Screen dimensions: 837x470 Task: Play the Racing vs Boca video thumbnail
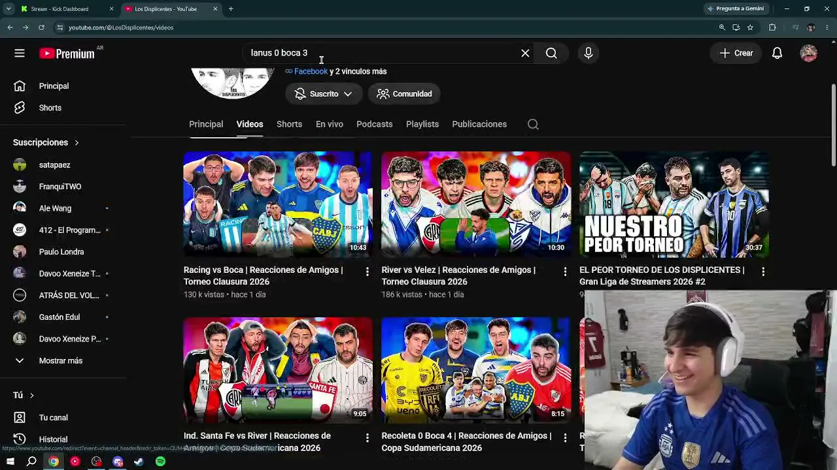[x=278, y=204]
